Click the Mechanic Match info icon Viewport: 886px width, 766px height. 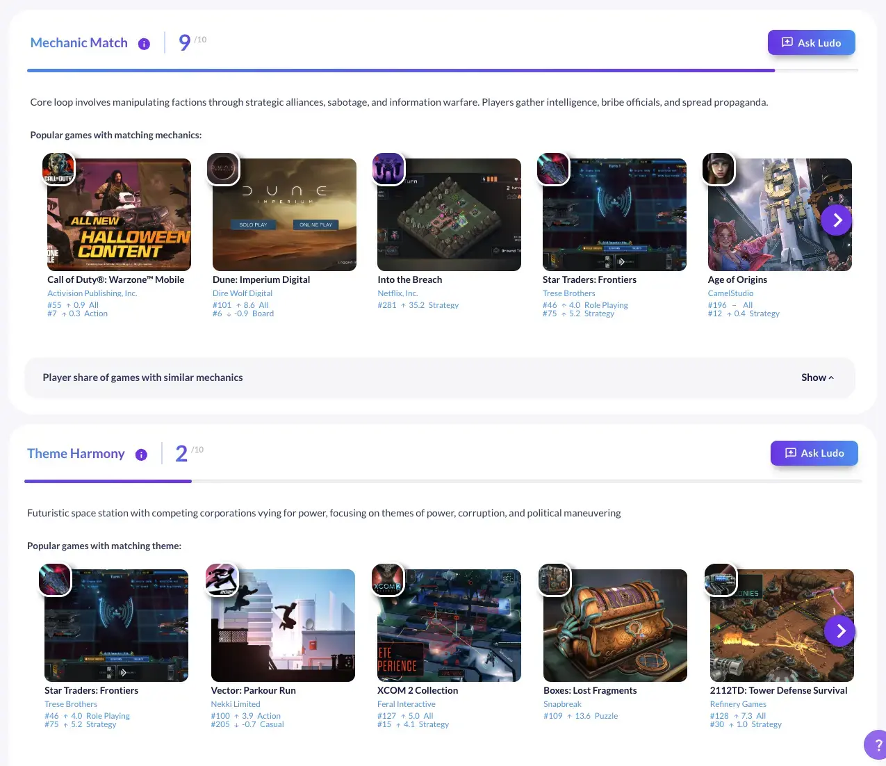[144, 44]
